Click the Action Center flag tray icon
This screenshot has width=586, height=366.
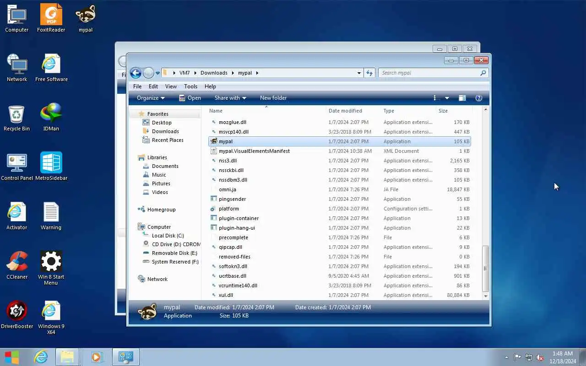click(517, 357)
